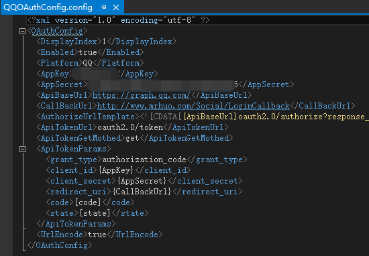Image resolution: width=369 pixels, height=256 pixels.
Task: Click the {AppKey} client_id value
Action: point(116,170)
